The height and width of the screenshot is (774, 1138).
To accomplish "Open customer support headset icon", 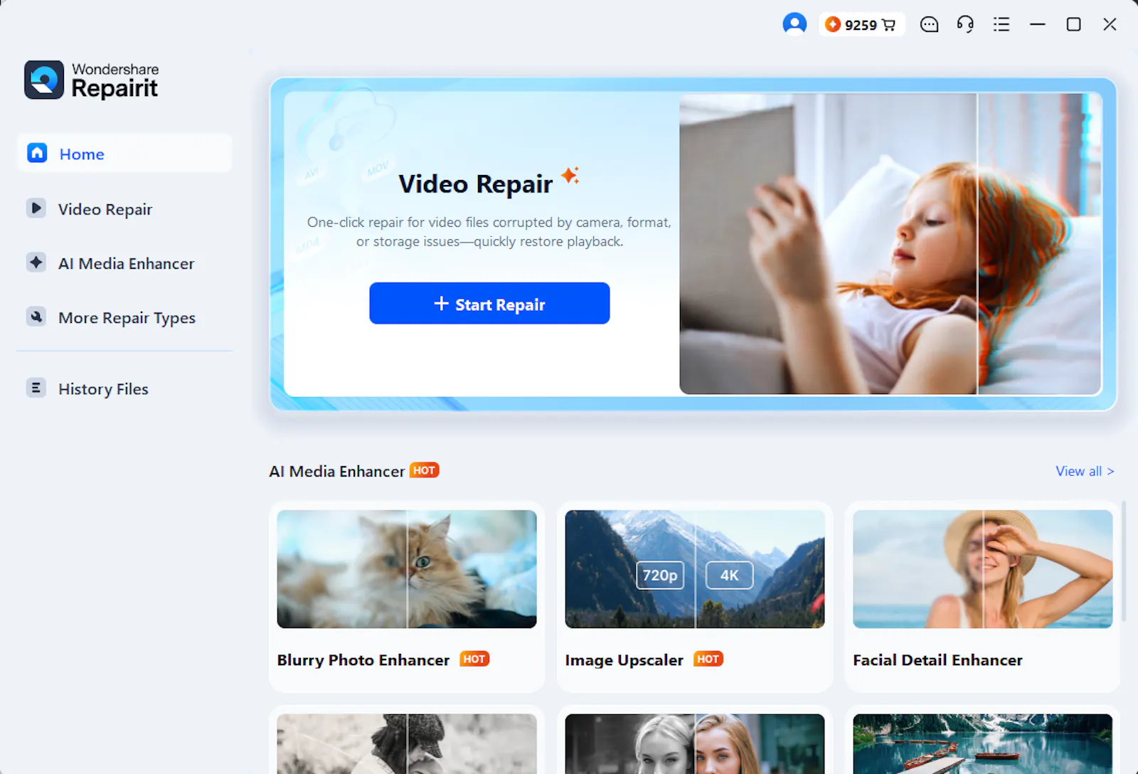I will 965,25.
